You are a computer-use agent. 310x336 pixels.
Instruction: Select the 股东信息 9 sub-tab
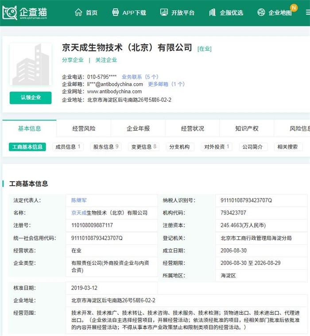click(106, 147)
